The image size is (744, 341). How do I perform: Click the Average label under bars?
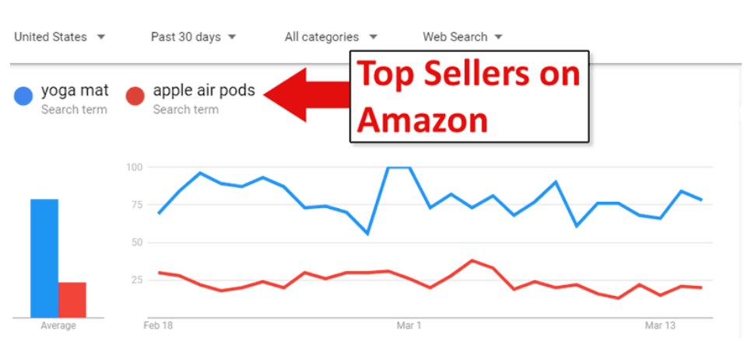(x=58, y=326)
